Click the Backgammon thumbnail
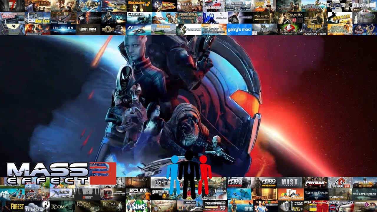 pos(139,6)
